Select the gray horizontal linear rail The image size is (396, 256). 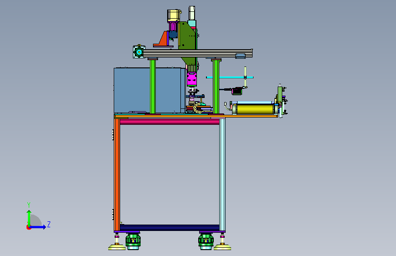[197, 53]
